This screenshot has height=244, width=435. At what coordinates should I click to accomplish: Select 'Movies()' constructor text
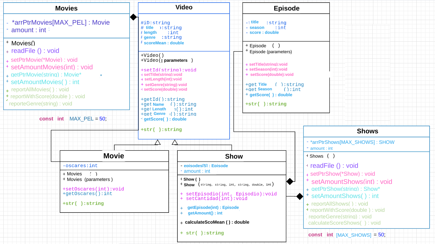point(23,43)
